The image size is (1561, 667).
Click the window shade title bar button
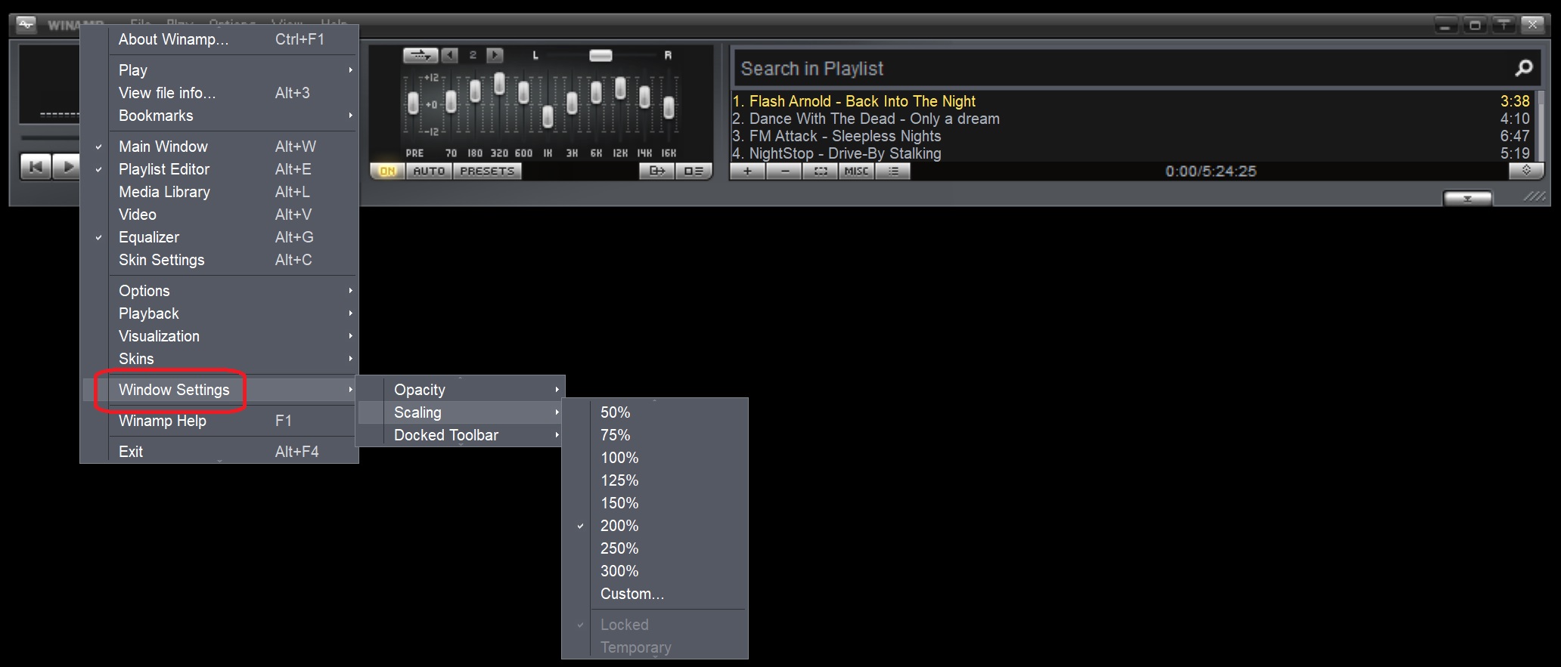(x=1504, y=25)
